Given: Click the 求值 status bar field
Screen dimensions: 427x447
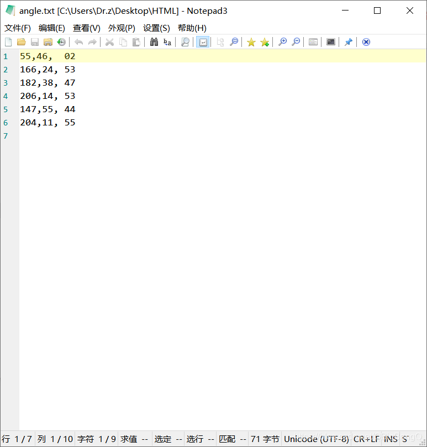Looking at the screenshot, I should [134, 439].
